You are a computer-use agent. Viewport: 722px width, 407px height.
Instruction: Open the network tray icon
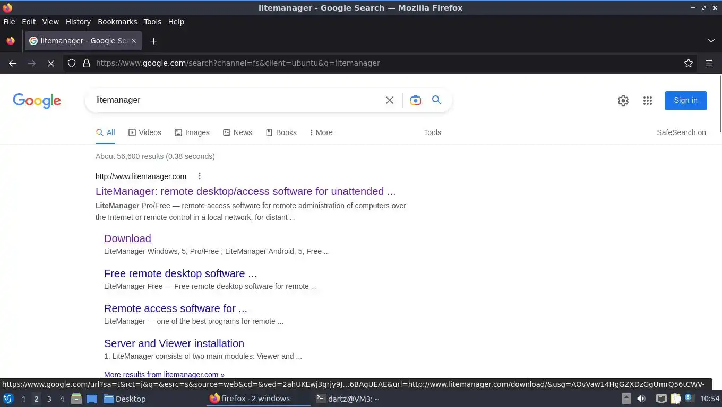[x=661, y=399]
